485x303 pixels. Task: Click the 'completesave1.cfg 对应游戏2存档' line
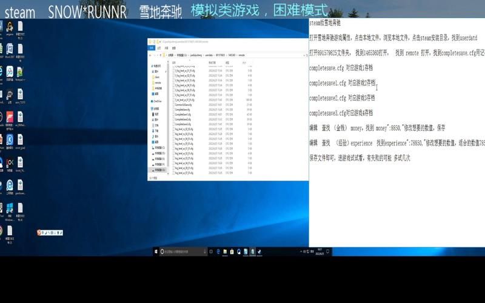(x=342, y=83)
